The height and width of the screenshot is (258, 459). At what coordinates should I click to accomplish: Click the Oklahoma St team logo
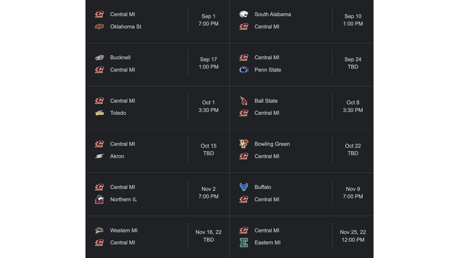(x=100, y=27)
